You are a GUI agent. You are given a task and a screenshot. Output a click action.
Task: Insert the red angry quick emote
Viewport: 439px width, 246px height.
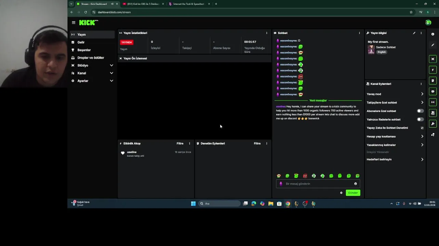(x=305, y=176)
